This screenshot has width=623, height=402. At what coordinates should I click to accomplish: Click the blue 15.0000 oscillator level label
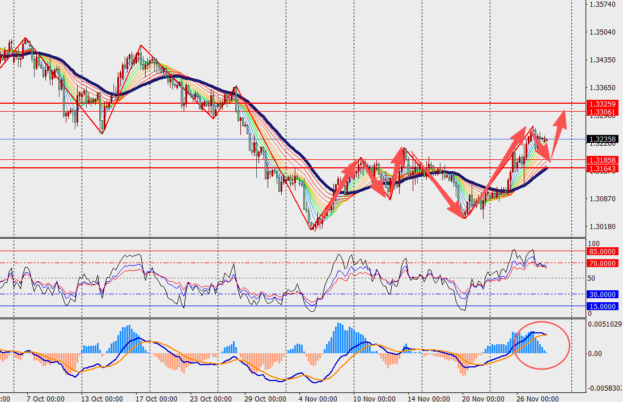point(602,306)
